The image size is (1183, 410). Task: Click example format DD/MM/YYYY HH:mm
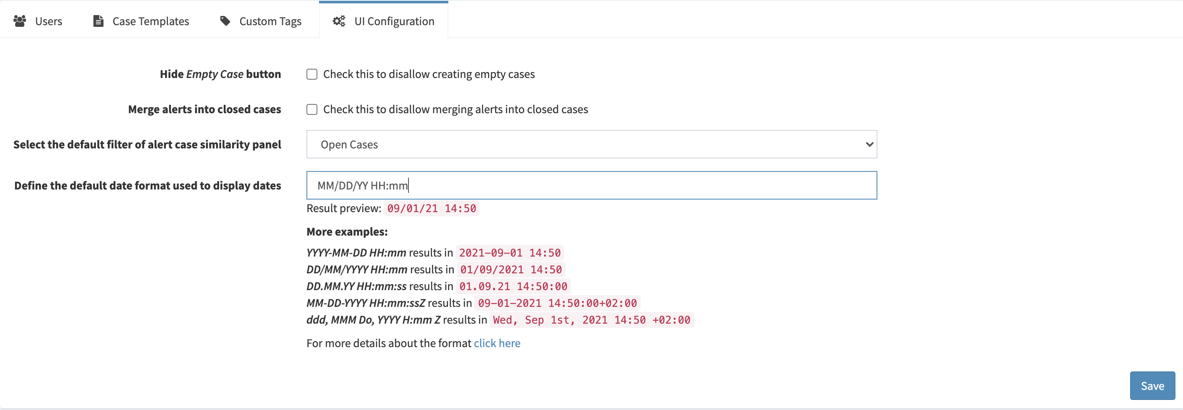357,270
